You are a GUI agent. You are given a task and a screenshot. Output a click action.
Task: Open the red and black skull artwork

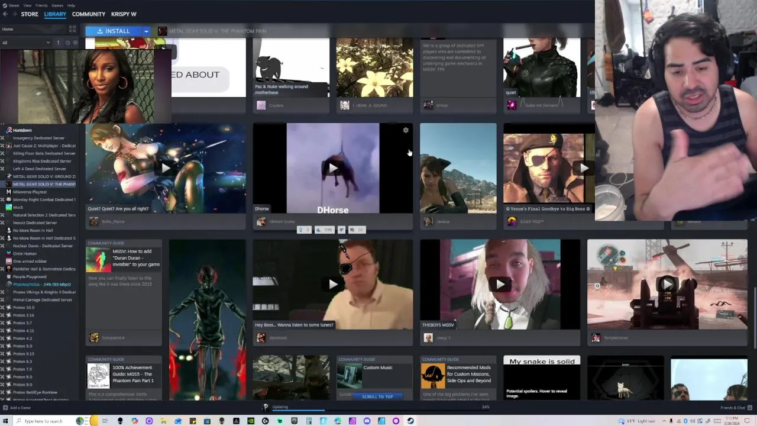tap(207, 319)
